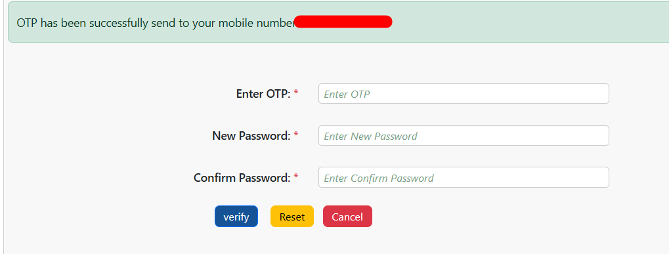Click blank gray form area beside Cancel
Screen dimensions: 669x254
[490, 217]
